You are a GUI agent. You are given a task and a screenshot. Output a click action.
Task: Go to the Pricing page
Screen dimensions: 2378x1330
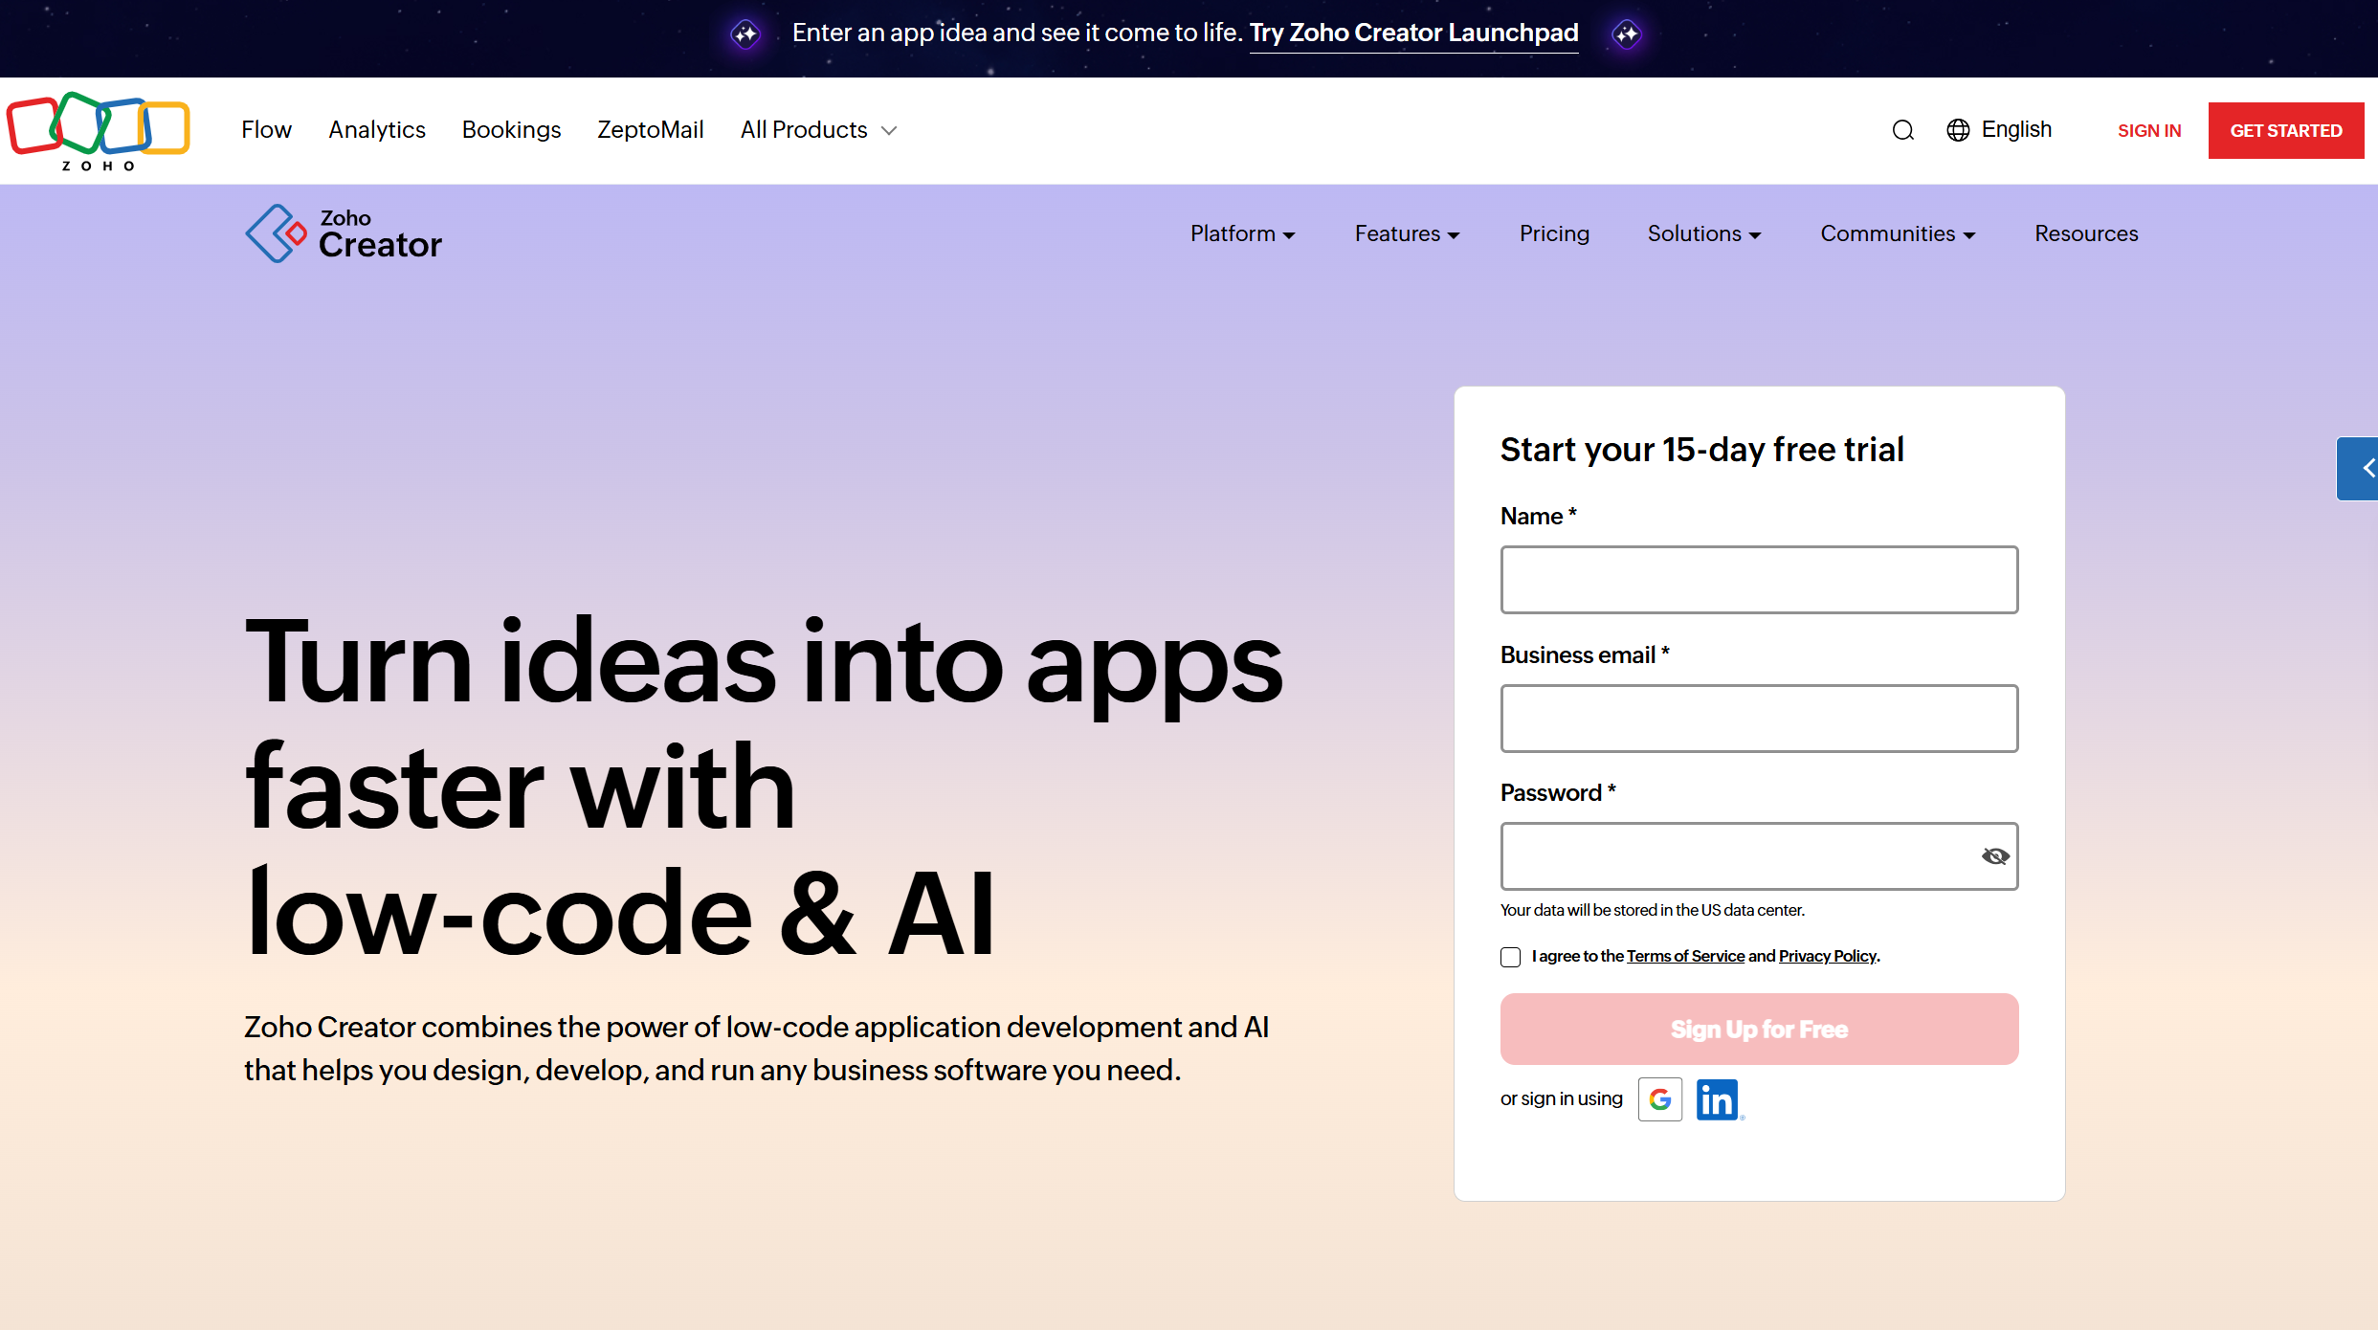pyautogui.click(x=1554, y=234)
